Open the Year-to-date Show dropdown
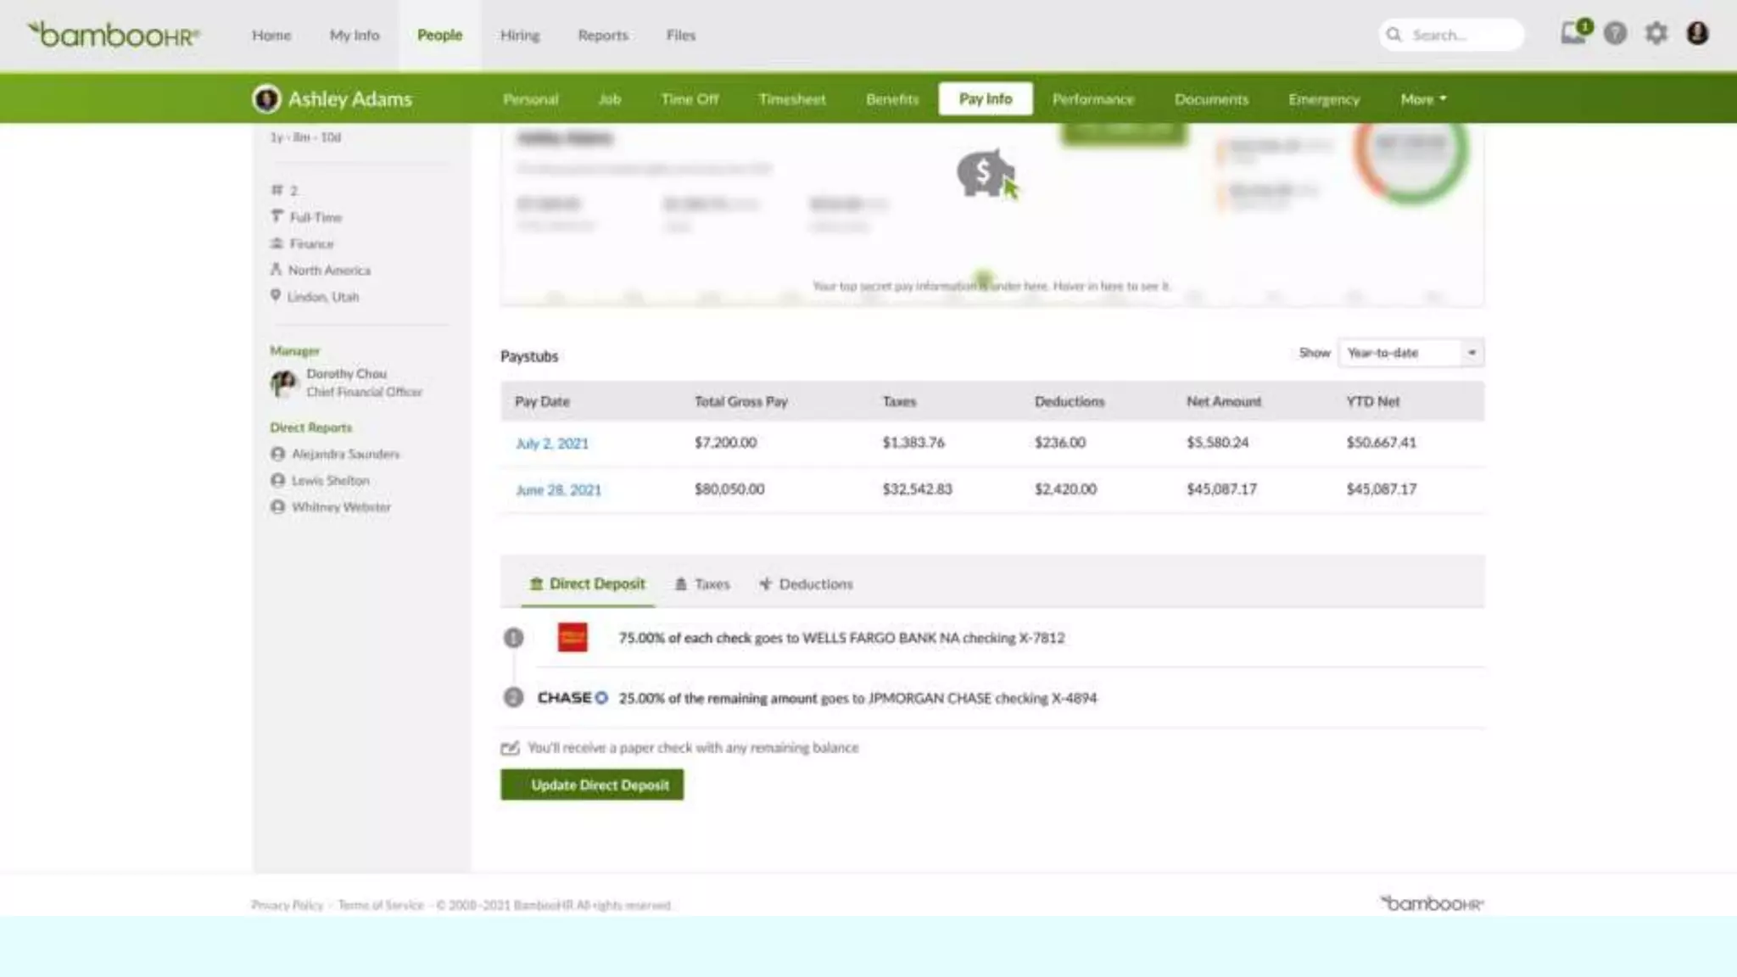The height and width of the screenshot is (977, 1737). (x=1410, y=353)
